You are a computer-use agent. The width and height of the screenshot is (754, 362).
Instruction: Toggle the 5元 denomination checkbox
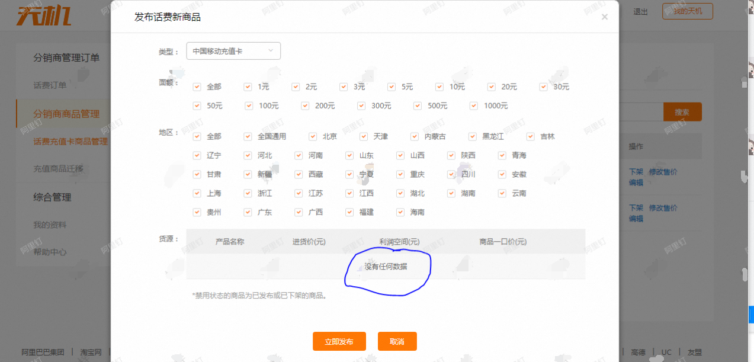[x=392, y=87]
